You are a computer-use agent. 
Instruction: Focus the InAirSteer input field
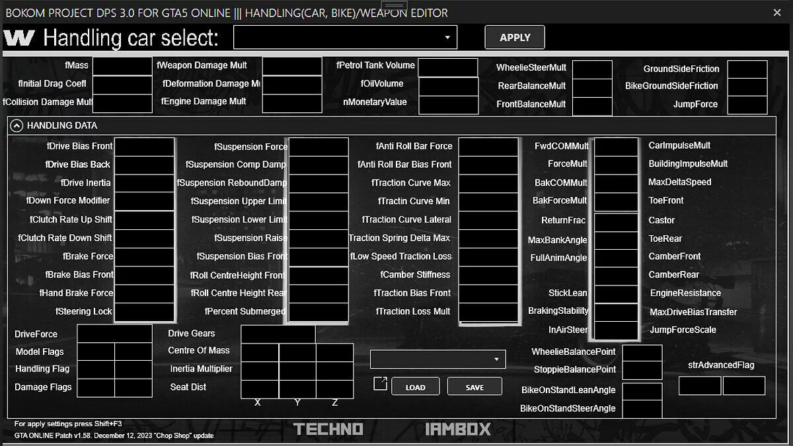click(617, 330)
